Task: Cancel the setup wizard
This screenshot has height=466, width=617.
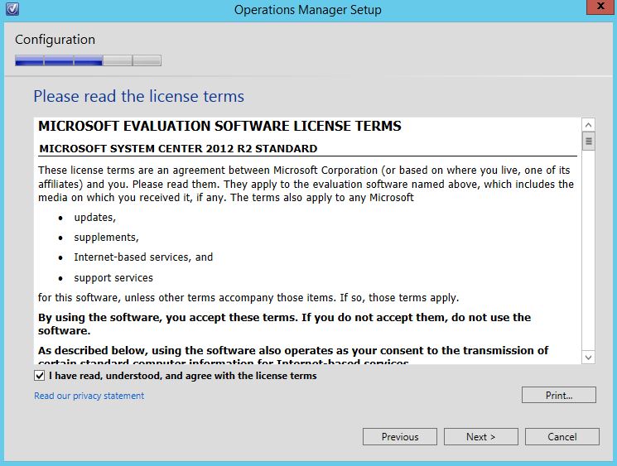Action: (562, 436)
